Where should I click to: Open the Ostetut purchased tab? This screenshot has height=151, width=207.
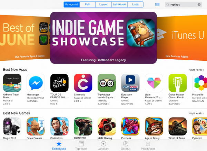pyautogui.click(x=126, y=146)
